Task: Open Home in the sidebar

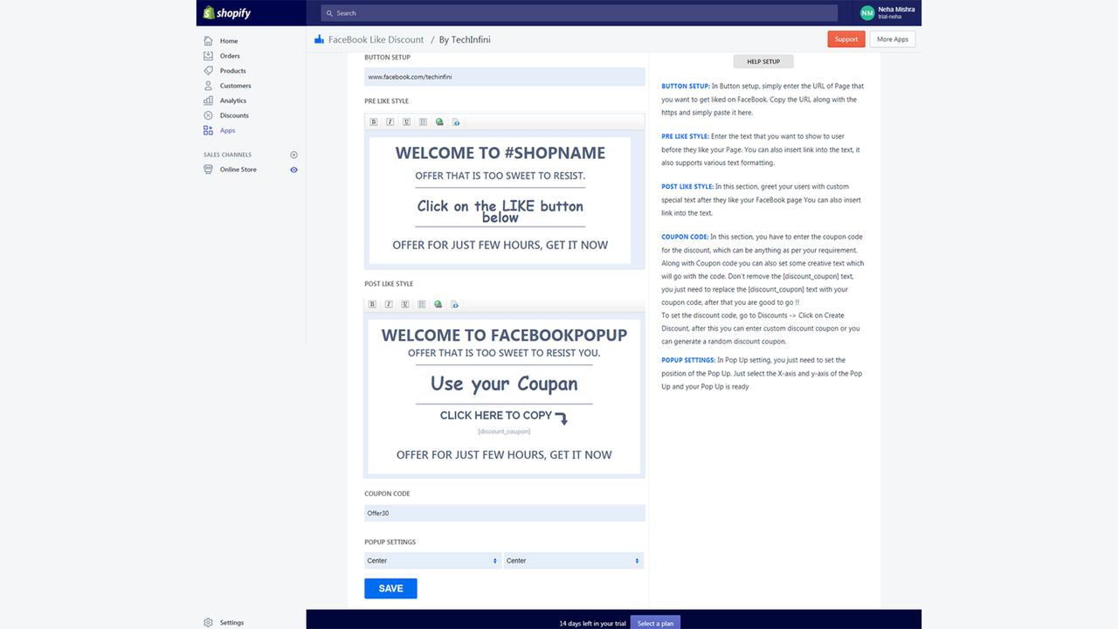Action: (229, 41)
